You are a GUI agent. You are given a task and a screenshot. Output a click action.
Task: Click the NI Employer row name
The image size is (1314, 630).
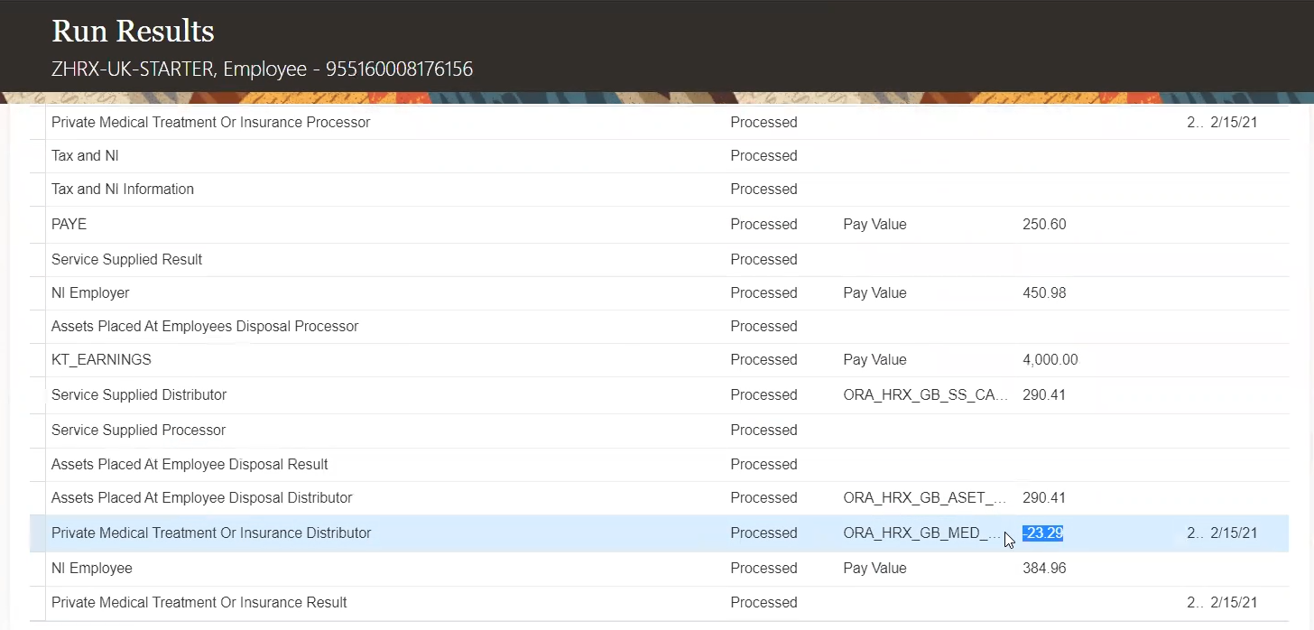pos(90,293)
